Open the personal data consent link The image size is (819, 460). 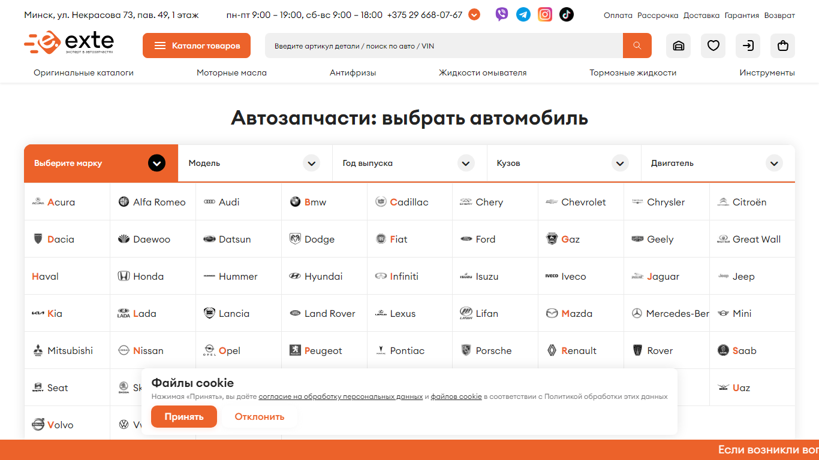click(341, 397)
